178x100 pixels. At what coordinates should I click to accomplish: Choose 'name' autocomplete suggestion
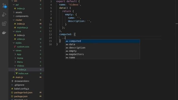[x=103, y=57]
